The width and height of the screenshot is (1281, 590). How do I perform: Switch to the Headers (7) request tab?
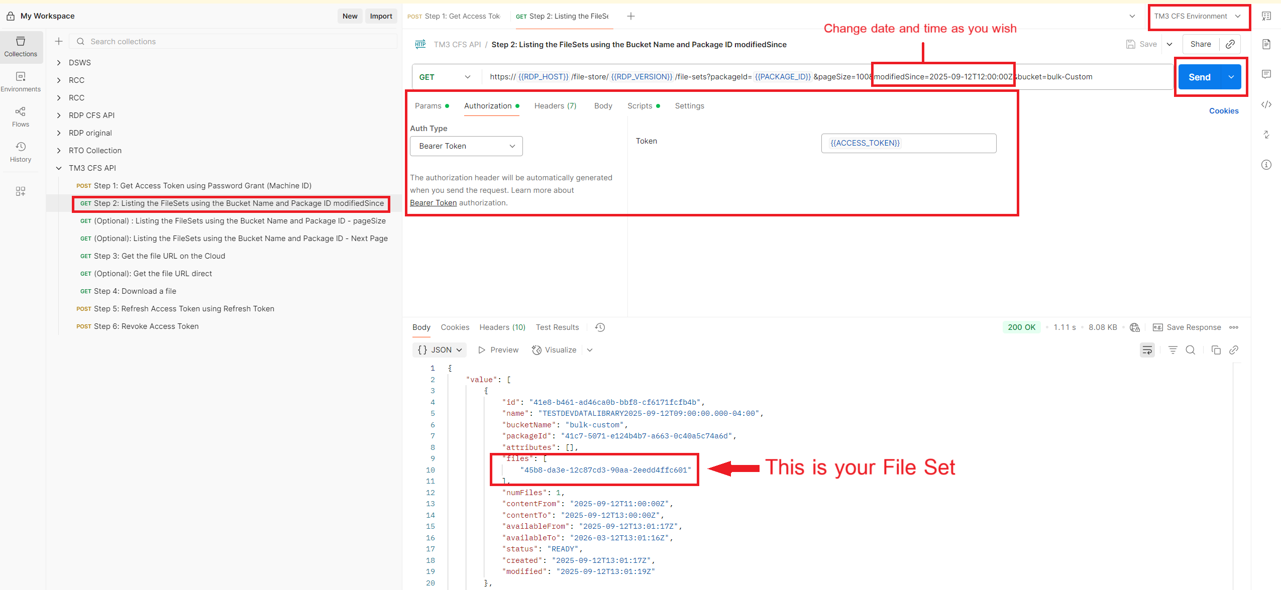[x=555, y=106]
